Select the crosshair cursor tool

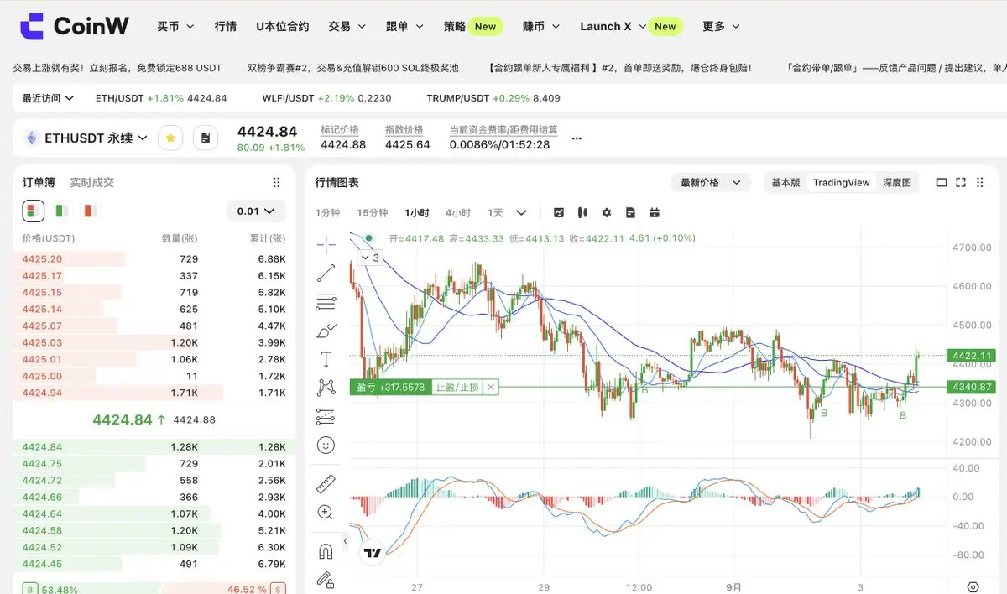click(x=326, y=244)
